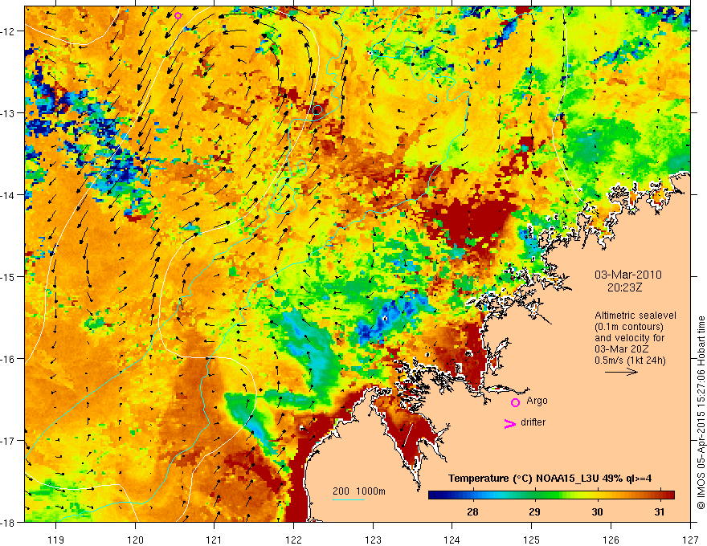Click the -18 latitude axis label

coord(9,522)
